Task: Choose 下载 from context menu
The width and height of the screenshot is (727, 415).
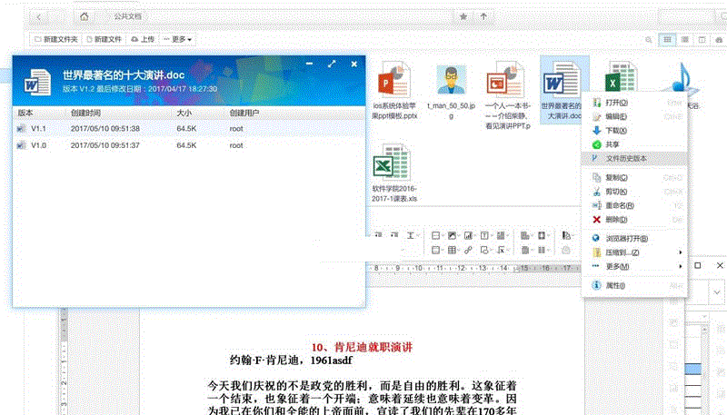Action: 614,131
